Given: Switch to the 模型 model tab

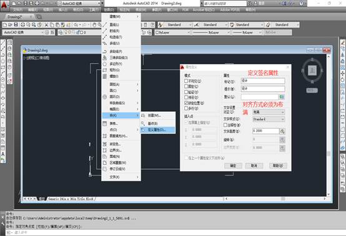Looking at the screenshot, I should pyautogui.click(x=41, y=199).
